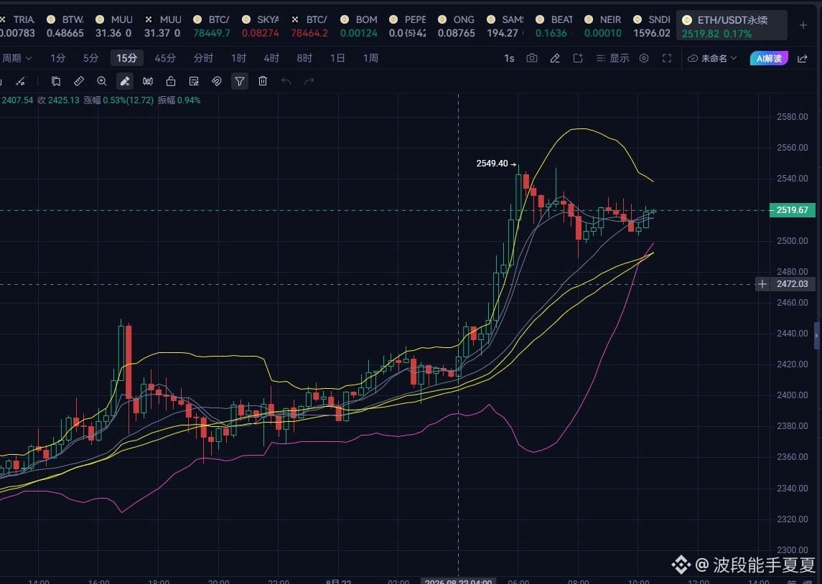This screenshot has height=584, width=822.
Task: Open MUU tab priced 31.37
Action: click(x=163, y=26)
